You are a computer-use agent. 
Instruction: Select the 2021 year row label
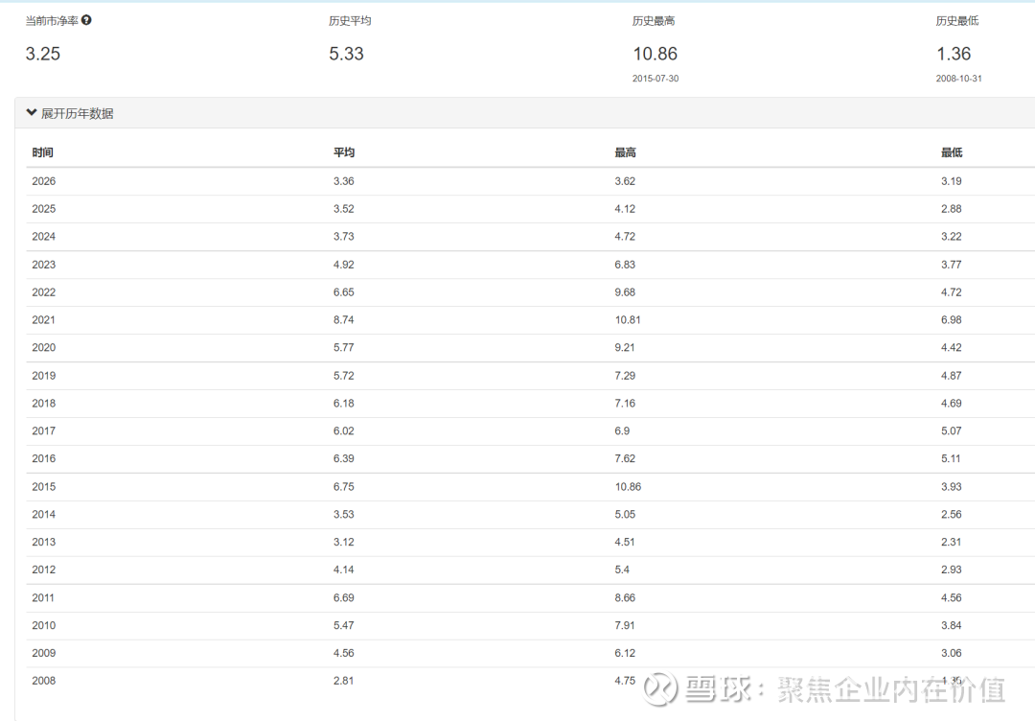pos(44,320)
